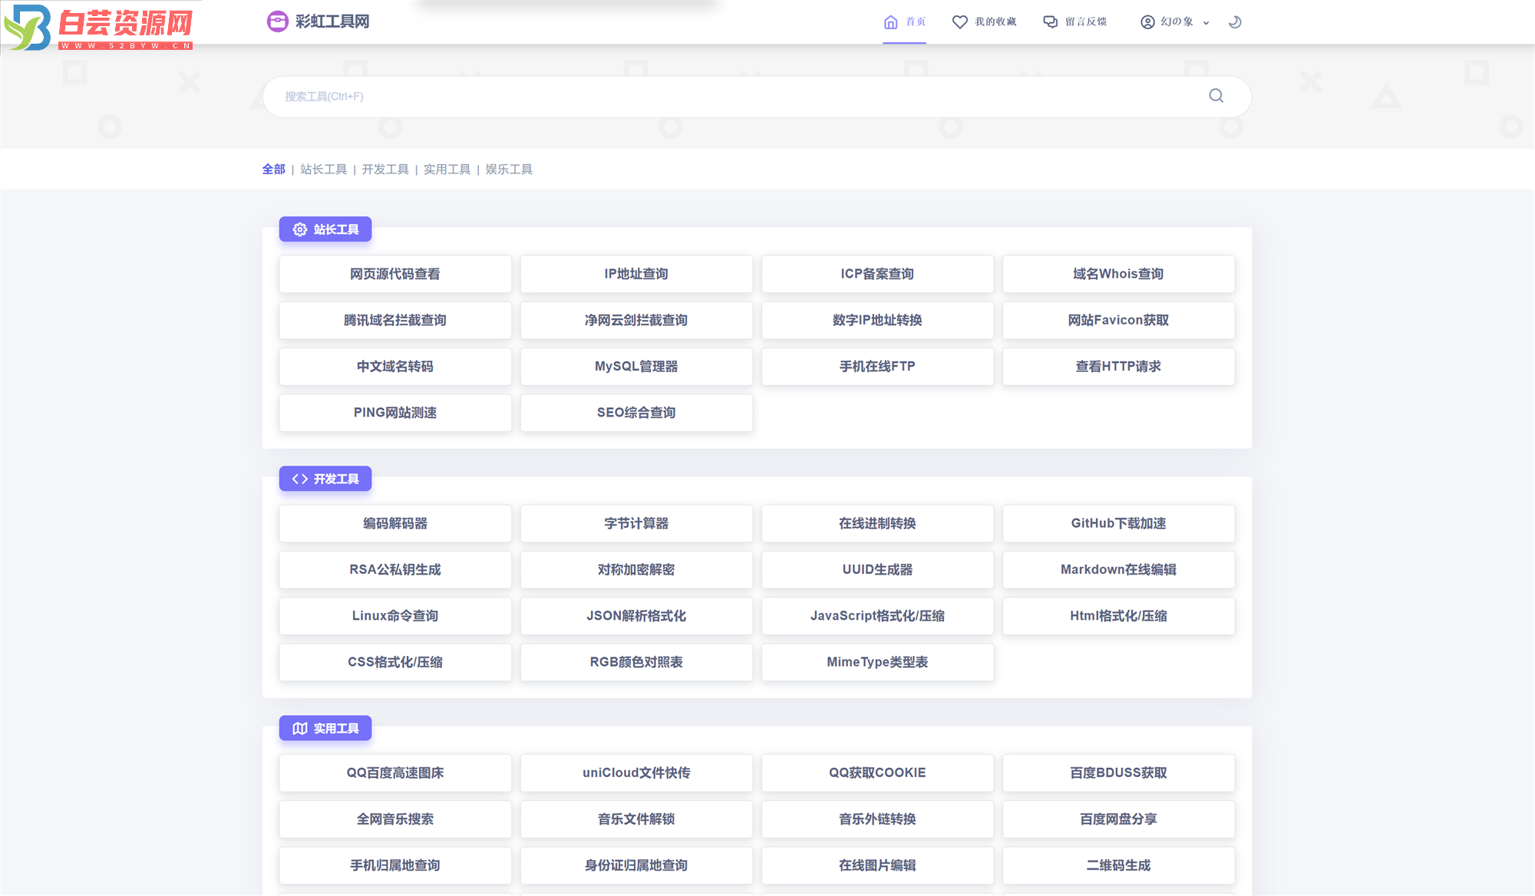
Task: Open 百度BDUSS获取 tool
Action: point(1118,772)
